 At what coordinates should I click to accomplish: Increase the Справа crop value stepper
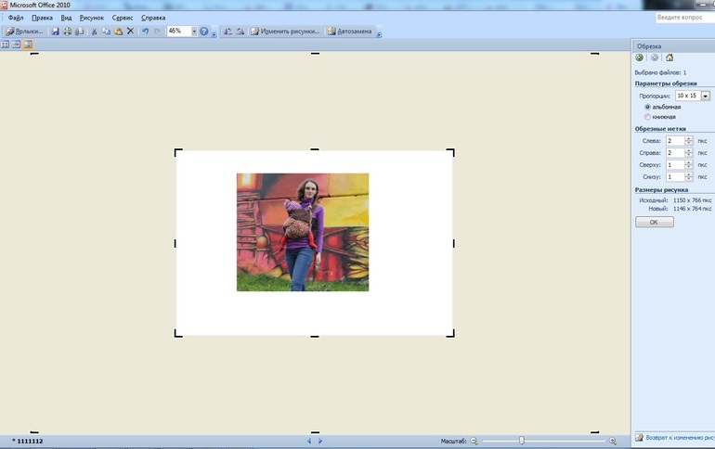(x=689, y=150)
